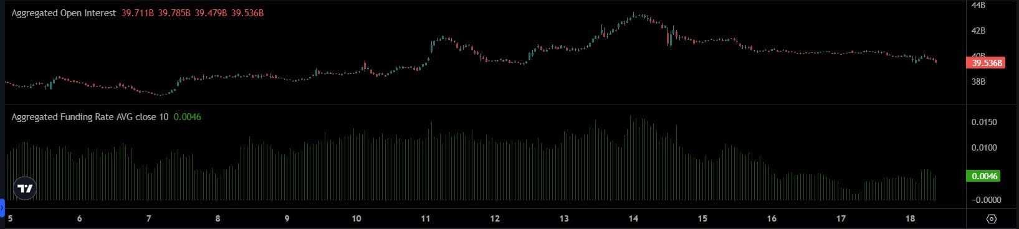The height and width of the screenshot is (229, 1019).
Task: Click date 10 on the time axis
Action: click(x=356, y=218)
